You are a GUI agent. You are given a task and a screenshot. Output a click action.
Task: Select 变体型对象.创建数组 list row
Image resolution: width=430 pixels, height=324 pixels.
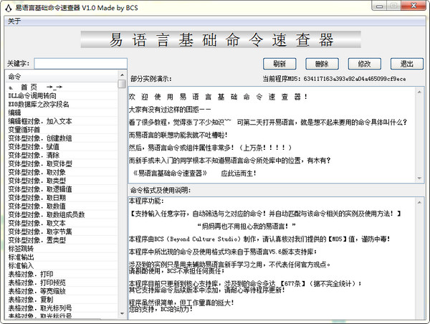pos(62,138)
